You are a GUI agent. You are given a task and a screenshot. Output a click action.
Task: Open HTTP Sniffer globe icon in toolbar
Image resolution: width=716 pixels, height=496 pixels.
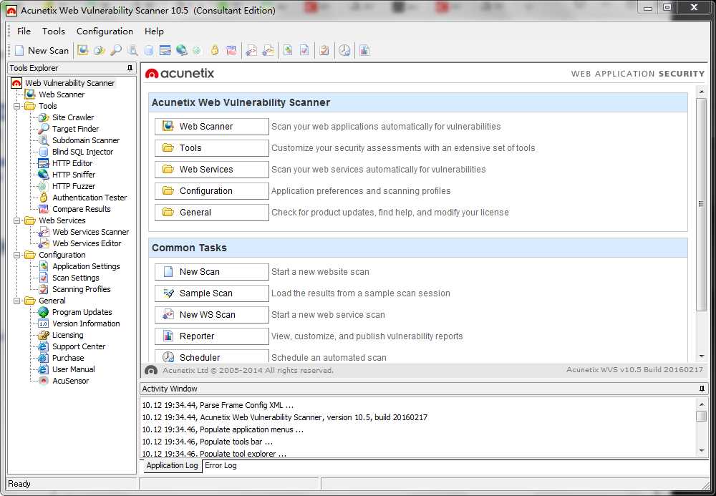click(x=182, y=50)
